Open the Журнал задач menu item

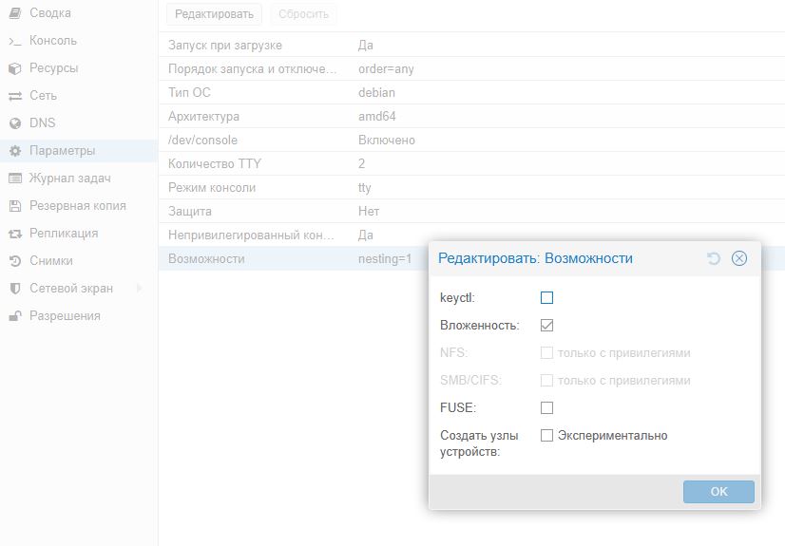70,179
